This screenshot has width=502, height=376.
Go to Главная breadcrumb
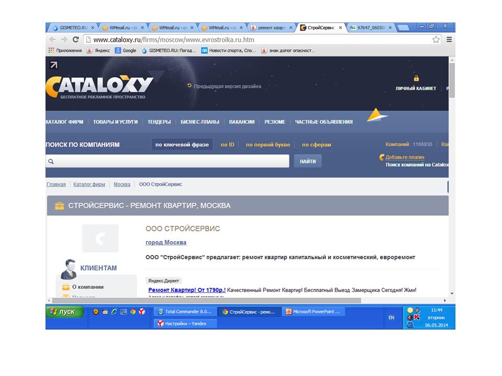(x=56, y=184)
